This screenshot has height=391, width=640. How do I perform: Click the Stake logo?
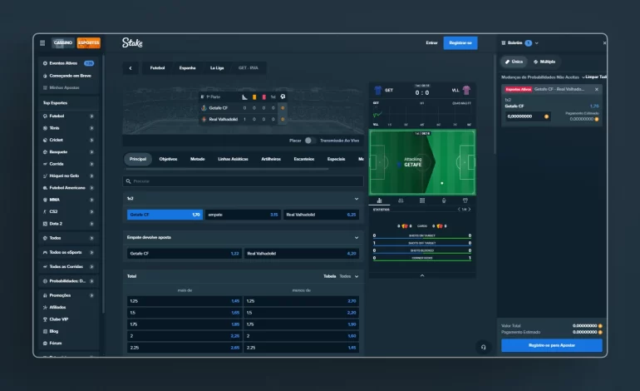pyautogui.click(x=132, y=42)
